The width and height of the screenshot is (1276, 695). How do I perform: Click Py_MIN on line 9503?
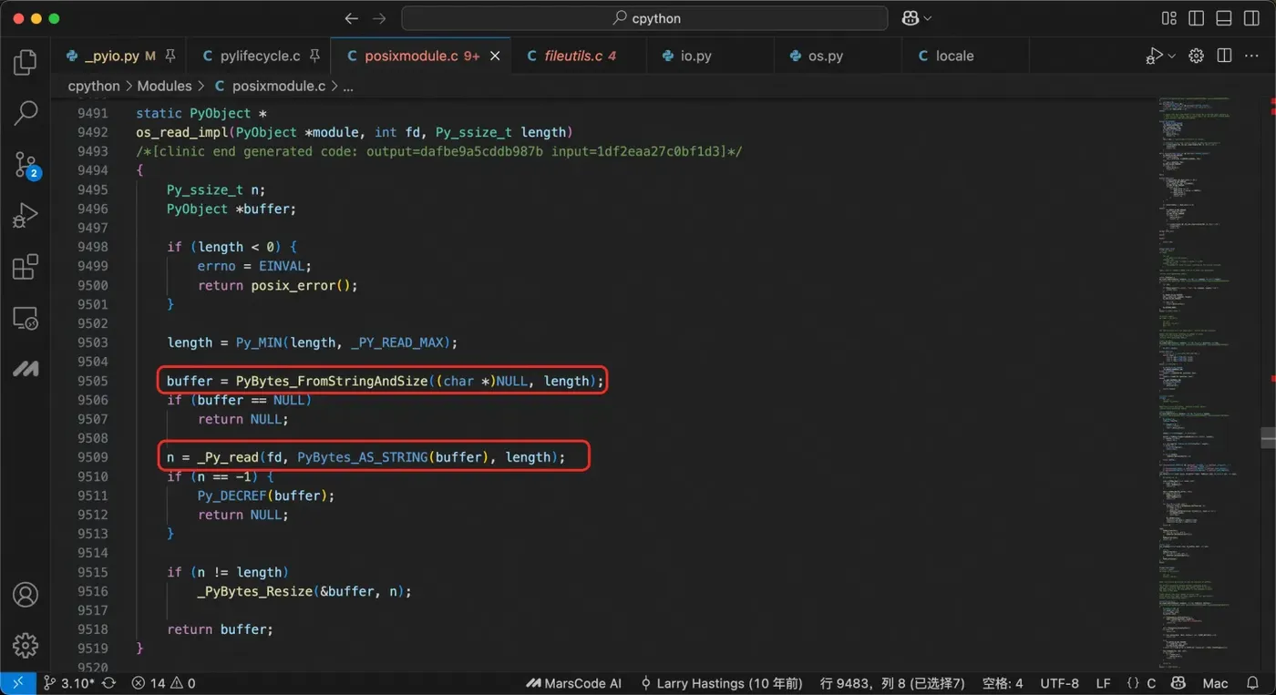[259, 342]
